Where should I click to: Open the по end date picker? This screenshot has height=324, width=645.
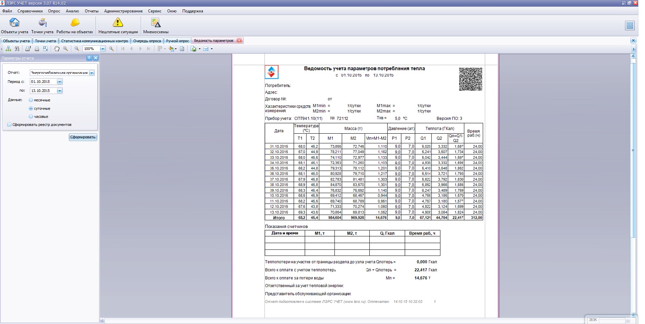(x=60, y=91)
